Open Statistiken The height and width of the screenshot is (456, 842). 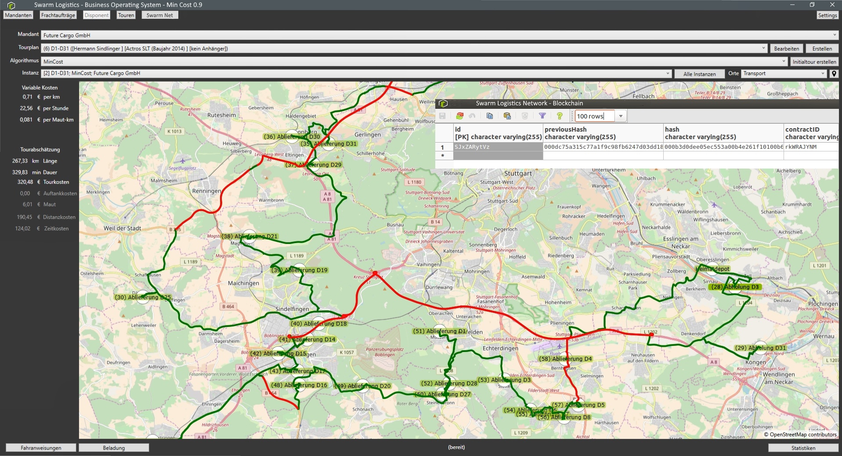803,448
